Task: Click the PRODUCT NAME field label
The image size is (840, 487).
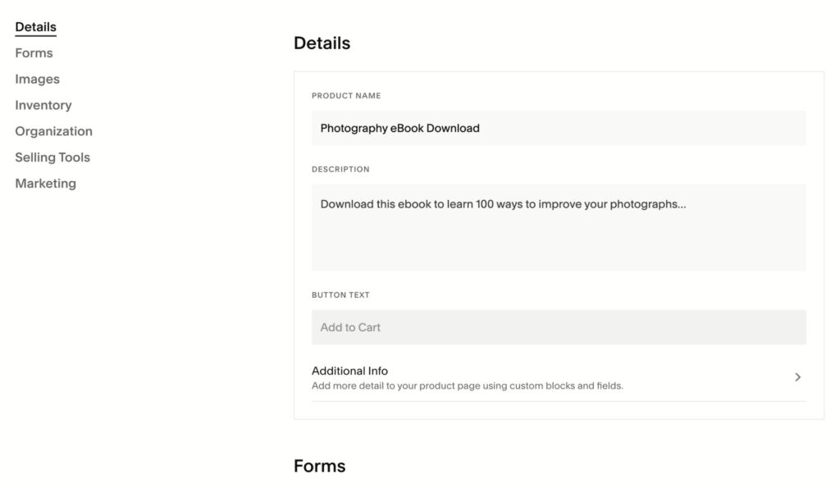Action: (x=346, y=96)
